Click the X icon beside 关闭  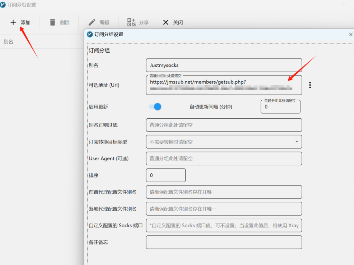click(166, 22)
